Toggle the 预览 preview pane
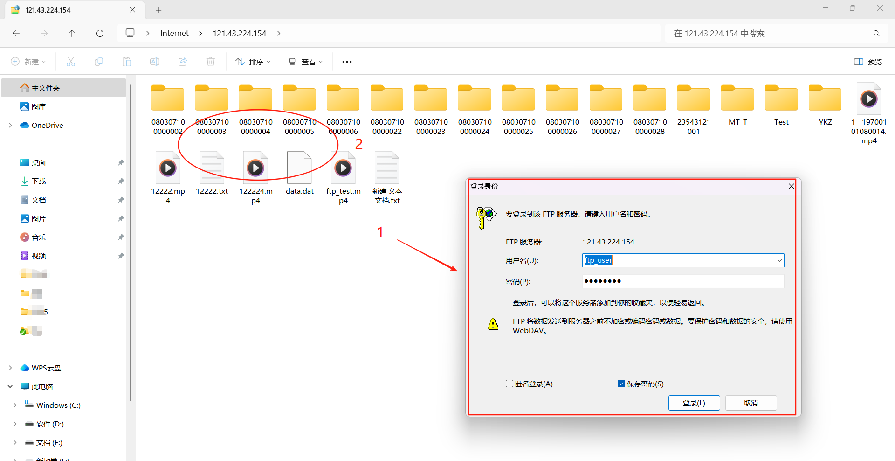The height and width of the screenshot is (461, 895). coord(868,62)
